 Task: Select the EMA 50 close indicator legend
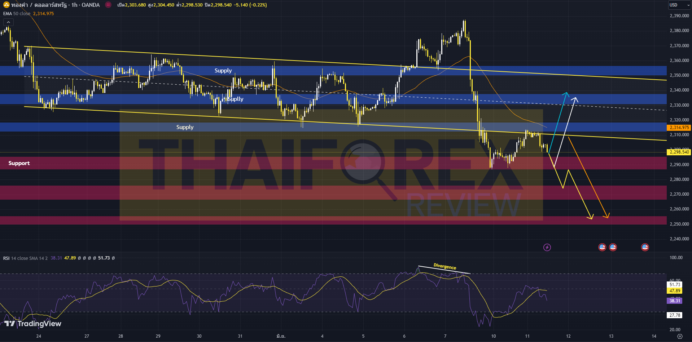click(17, 14)
